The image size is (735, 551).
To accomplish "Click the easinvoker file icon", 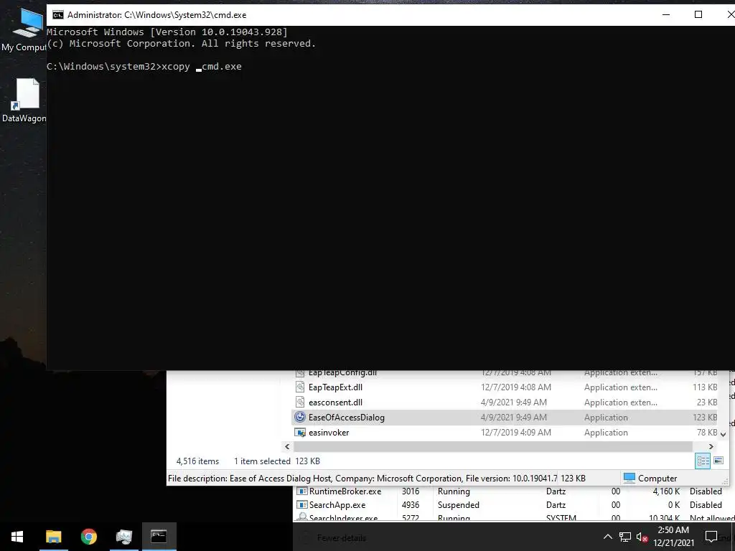I will pyautogui.click(x=300, y=433).
